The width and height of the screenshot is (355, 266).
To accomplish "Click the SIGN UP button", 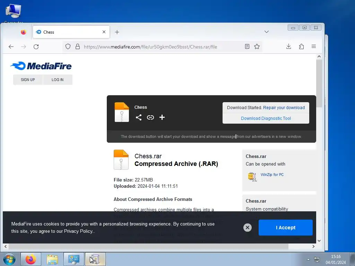I will coord(28,80).
